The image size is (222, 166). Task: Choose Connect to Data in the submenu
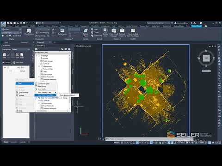pyautogui.click(x=46, y=83)
